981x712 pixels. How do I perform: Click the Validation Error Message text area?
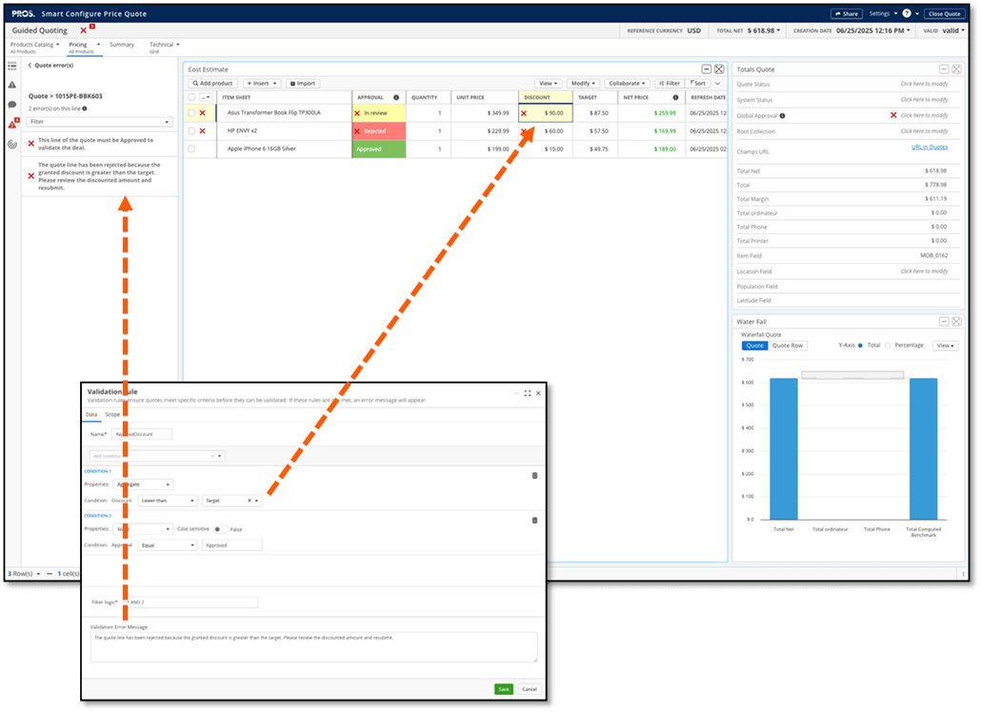[313, 647]
